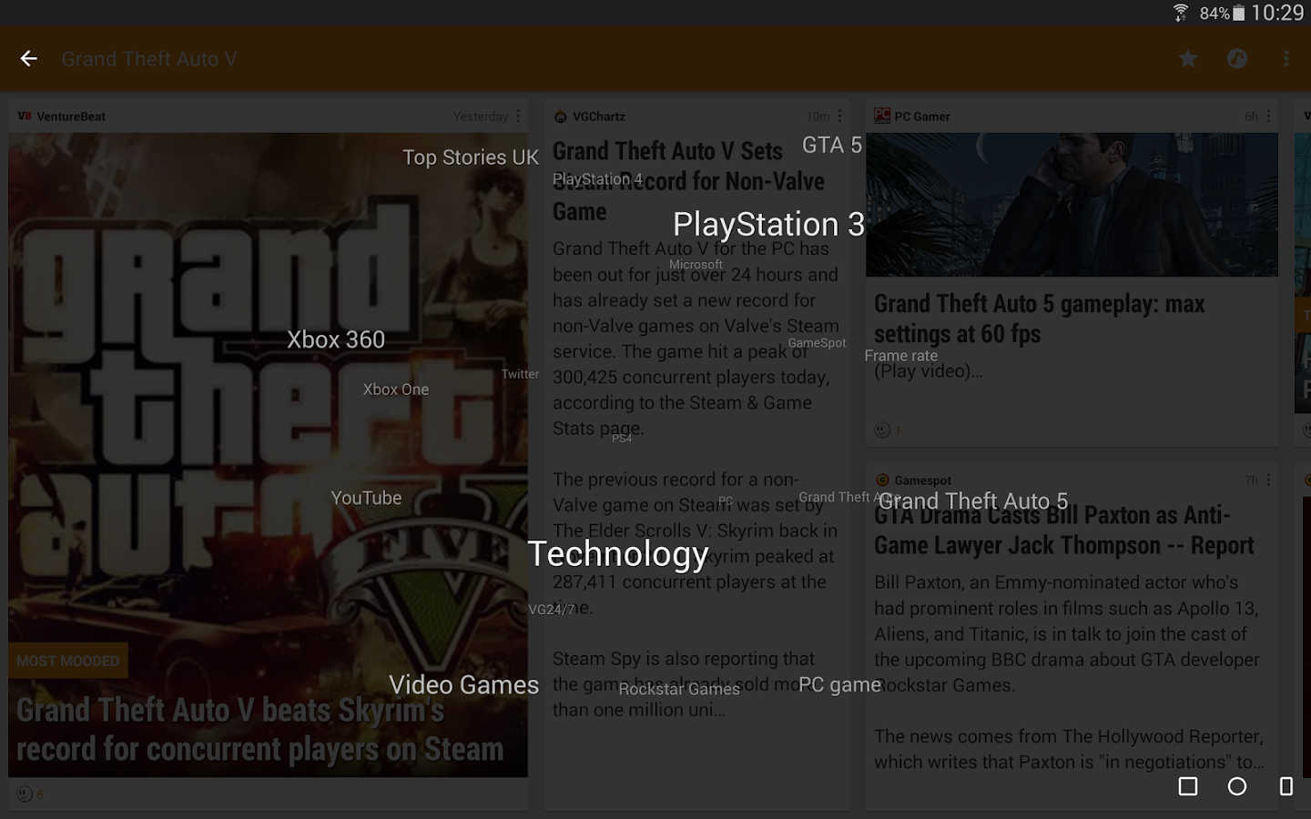Select the Xbox 360 topic

[336, 339]
